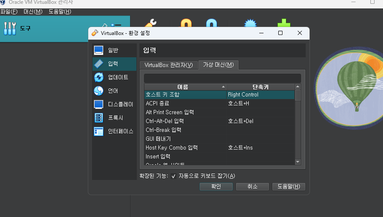Click the shortcut list scrollbar thumb
Image resolution: width=383 pixels, height=217 pixels.
[298, 95]
